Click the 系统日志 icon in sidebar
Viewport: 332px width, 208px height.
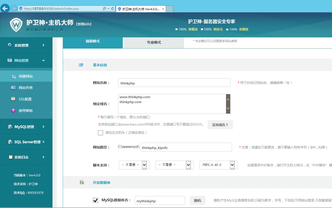tap(11, 157)
